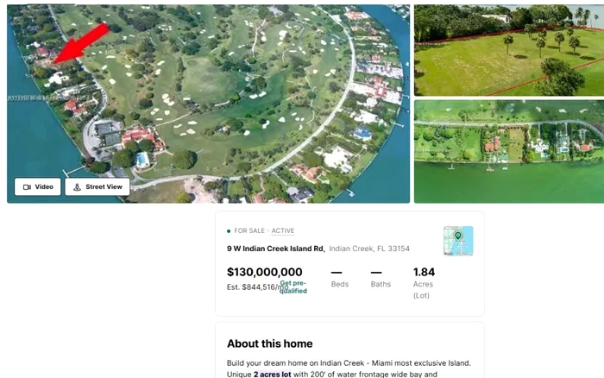Open the top-down waterfront lot photo
Screen dimensions: 604x378
click(509, 151)
